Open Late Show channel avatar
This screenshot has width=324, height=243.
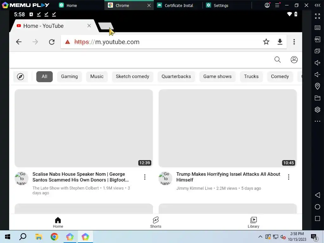pos(22,178)
